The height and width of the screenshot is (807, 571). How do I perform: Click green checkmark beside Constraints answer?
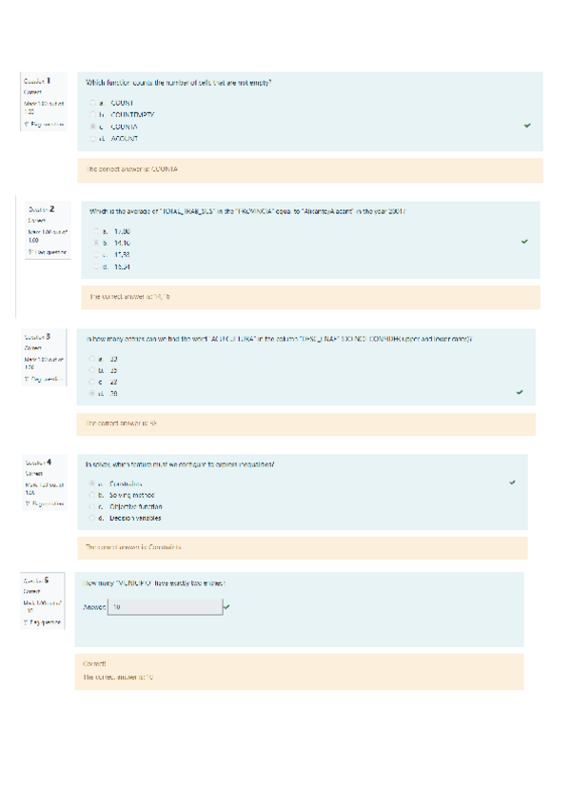(x=512, y=482)
